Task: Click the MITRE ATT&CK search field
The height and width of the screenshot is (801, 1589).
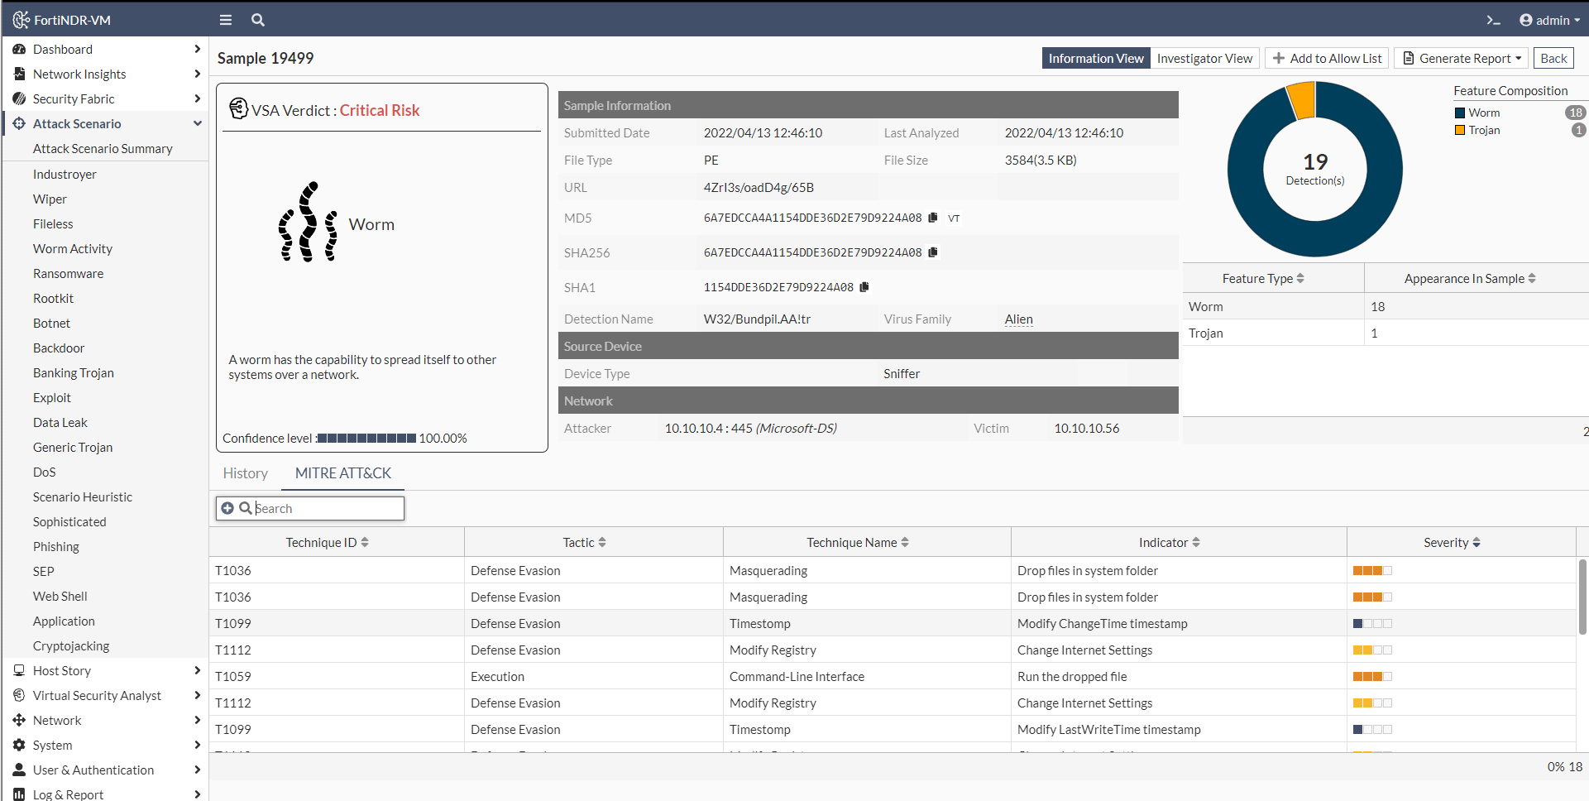Action: coord(327,508)
